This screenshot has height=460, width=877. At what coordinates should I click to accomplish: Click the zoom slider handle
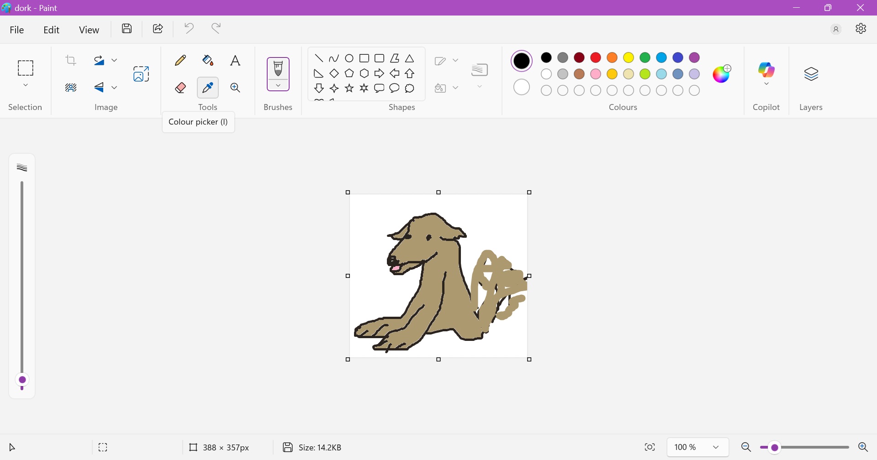pyautogui.click(x=775, y=448)
